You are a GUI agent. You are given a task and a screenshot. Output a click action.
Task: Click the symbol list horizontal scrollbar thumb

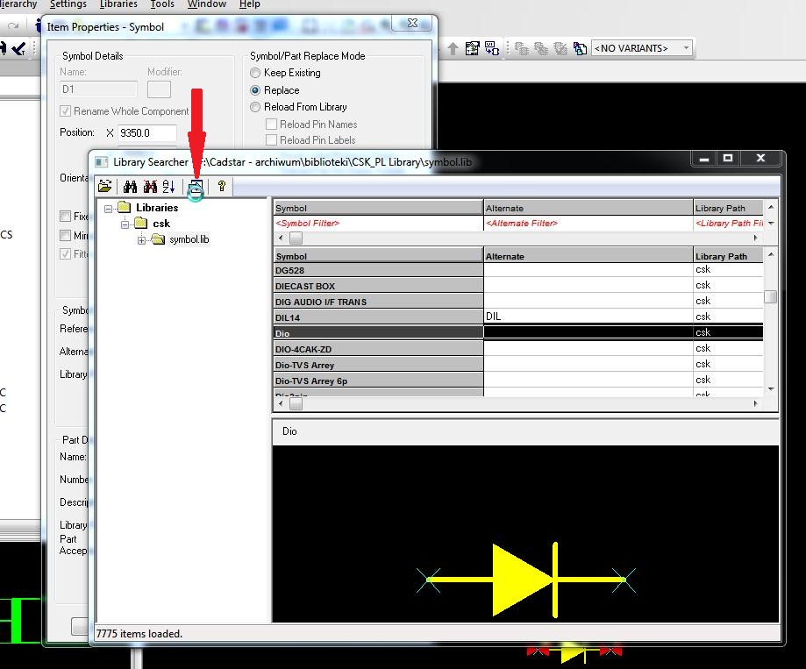[296, 404]
